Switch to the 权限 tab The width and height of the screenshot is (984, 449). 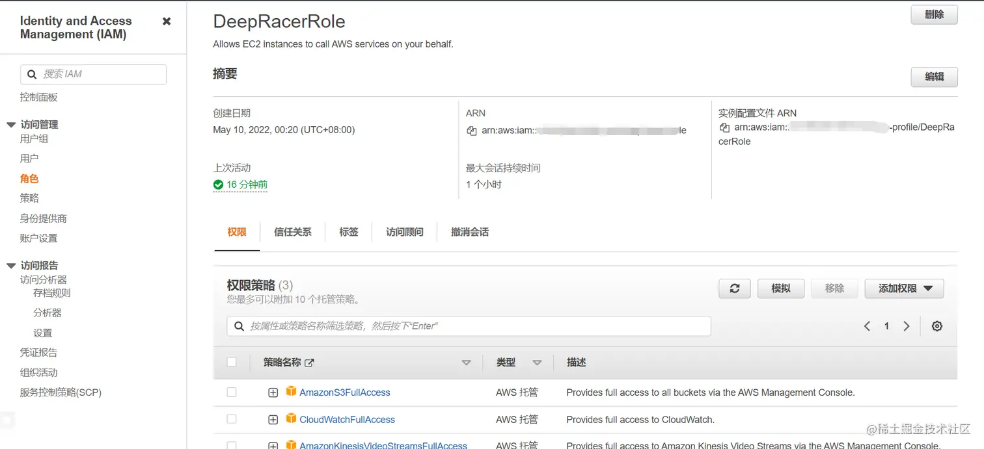(237, 232)
